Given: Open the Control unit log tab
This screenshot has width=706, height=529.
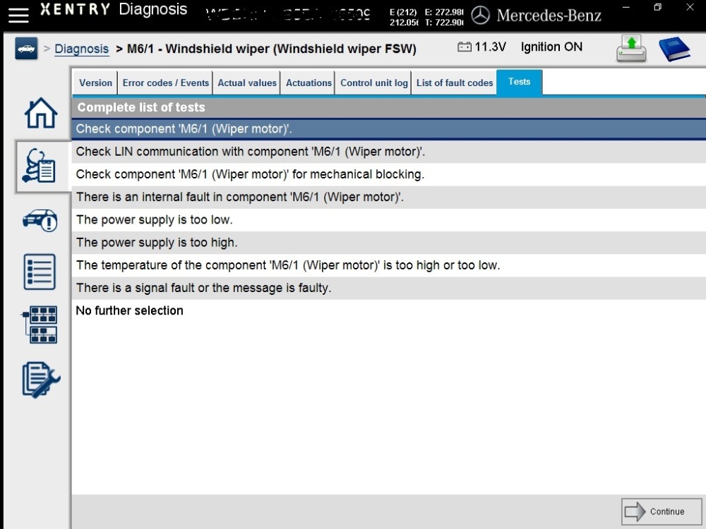Looking at the screenshot, I should pyautogui.click(x=373, y=83).
